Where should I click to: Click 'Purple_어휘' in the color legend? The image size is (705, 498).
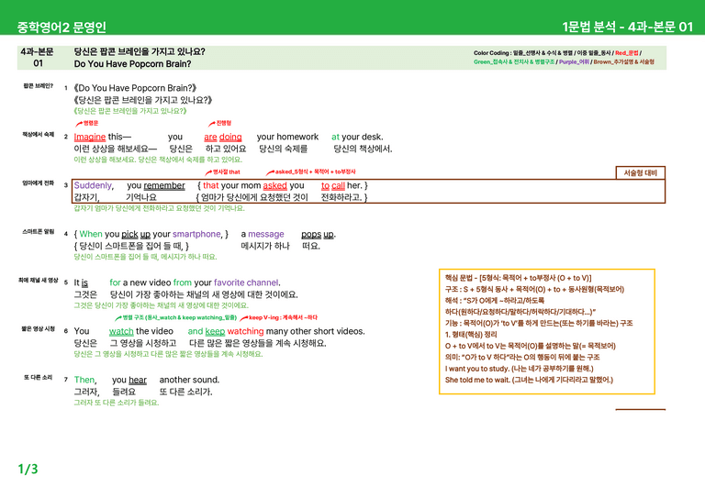pyautogui.click(x=574, y=62)
